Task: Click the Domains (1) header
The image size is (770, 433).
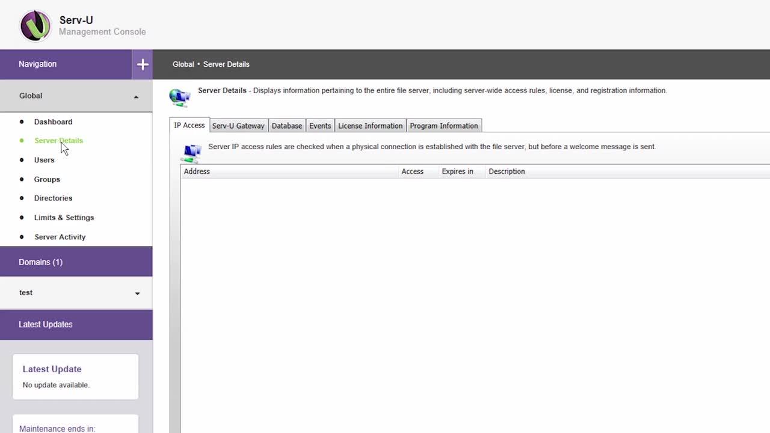Action: pyautogui.click(x=76, y=262)
